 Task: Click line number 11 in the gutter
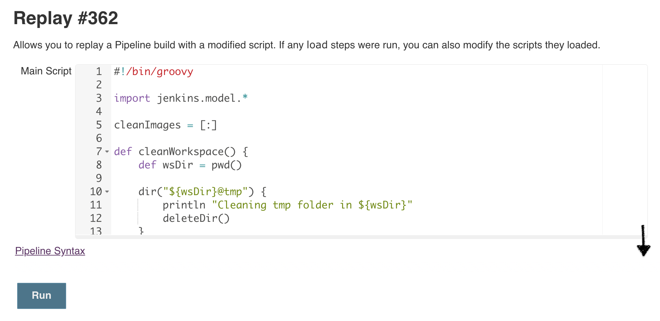click(96, 205)
